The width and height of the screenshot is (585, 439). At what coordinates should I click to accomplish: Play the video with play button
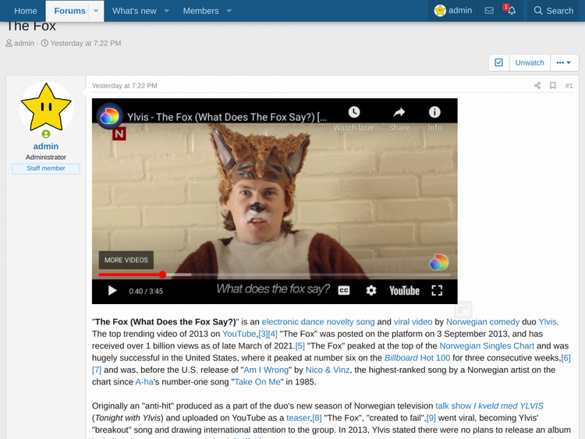(112, 290)
